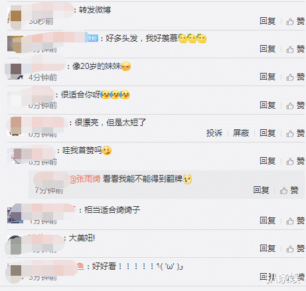
Task: Reply to the '哇我首赞吗' comment
Action: tap(268, 161)
